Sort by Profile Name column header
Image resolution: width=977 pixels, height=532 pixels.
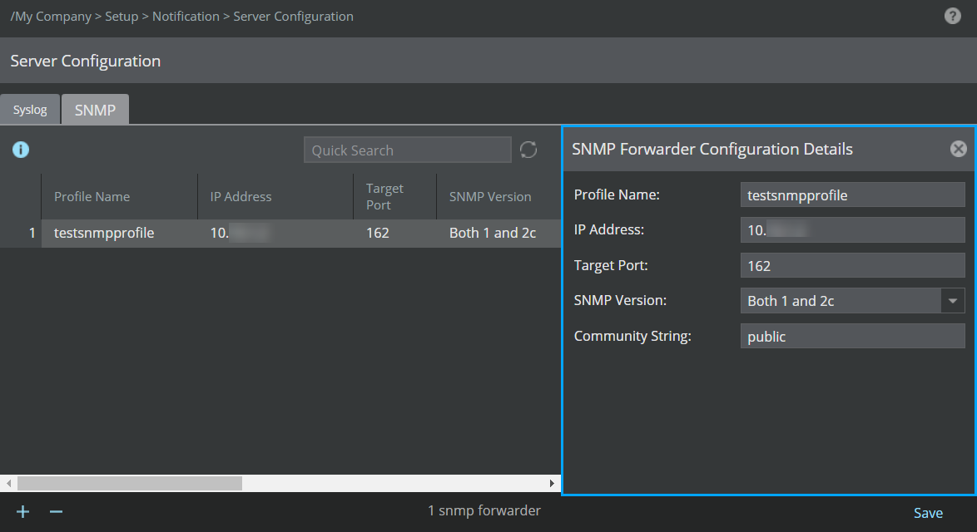pos(120,197)
